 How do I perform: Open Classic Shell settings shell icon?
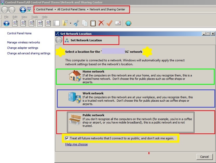(128, 23)
